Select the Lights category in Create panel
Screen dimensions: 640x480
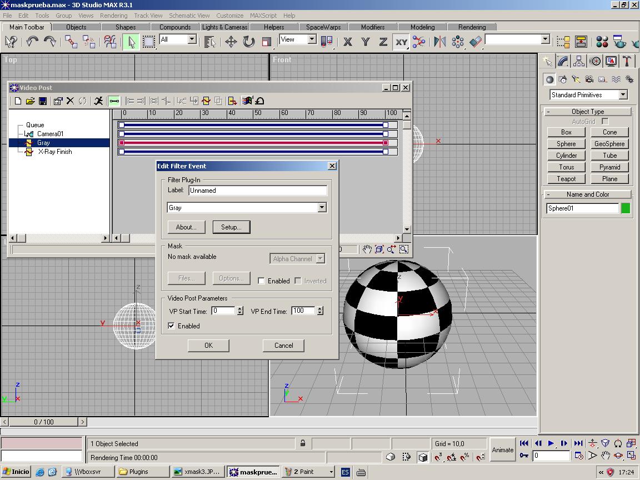(x=576, y=79)
